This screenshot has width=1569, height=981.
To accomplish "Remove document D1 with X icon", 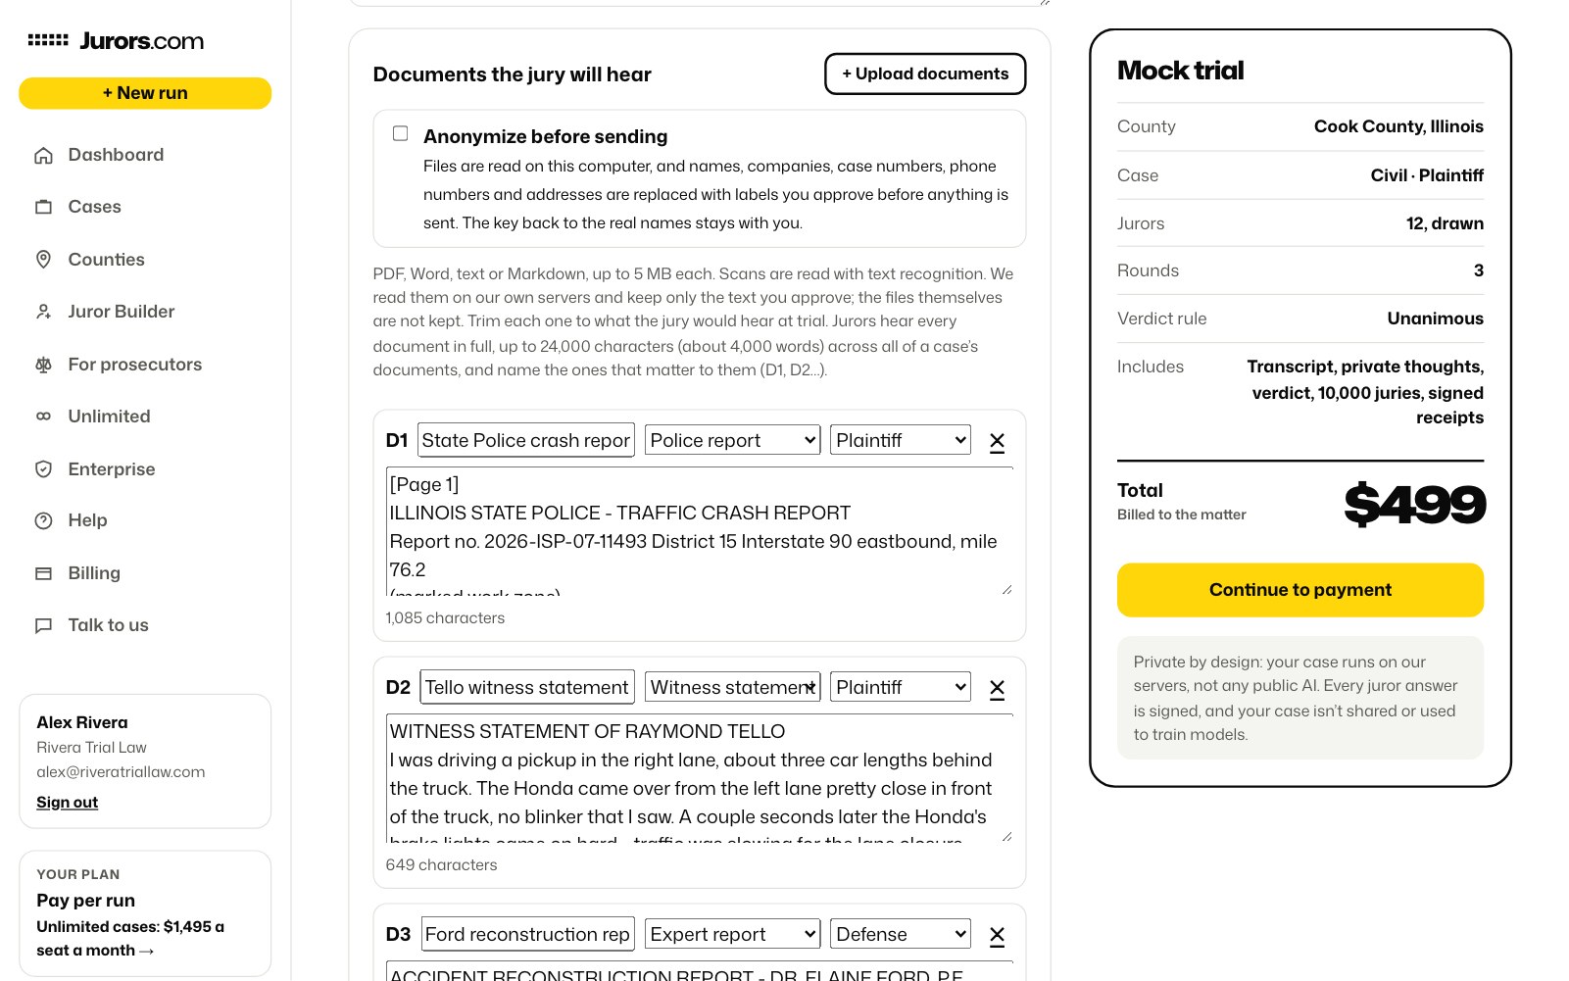I will [x=997, y=441].
